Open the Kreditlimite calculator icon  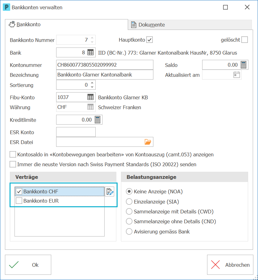(98, 120)
